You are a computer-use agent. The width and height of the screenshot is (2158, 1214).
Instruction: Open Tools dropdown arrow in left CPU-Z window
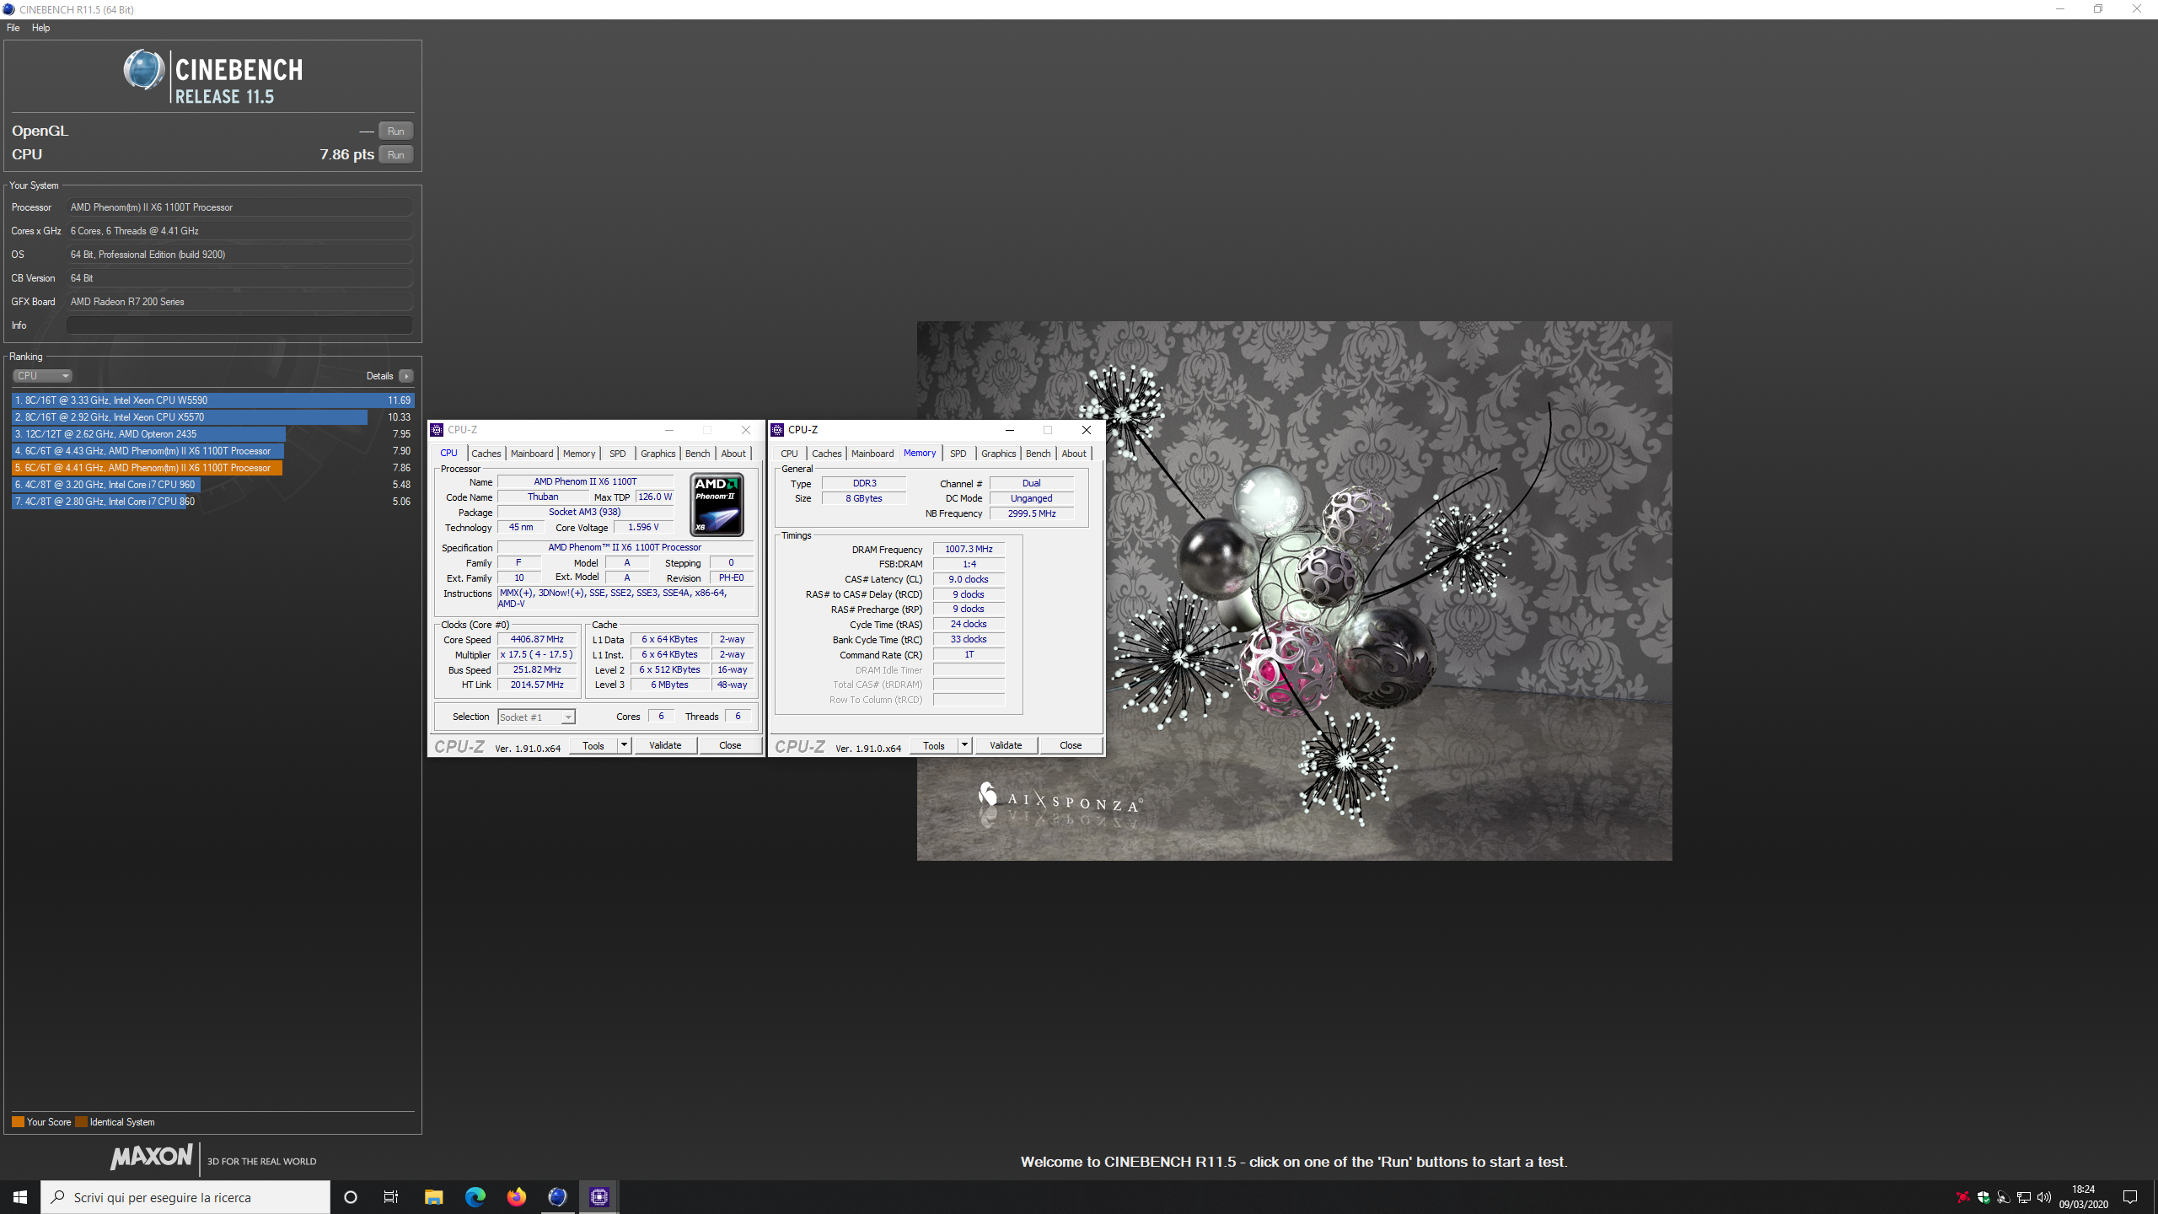[x=624, y=746]
